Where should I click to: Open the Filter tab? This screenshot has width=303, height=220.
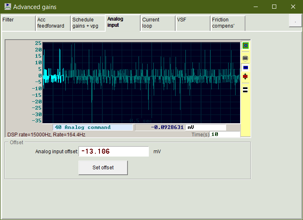tap(18, 23)
